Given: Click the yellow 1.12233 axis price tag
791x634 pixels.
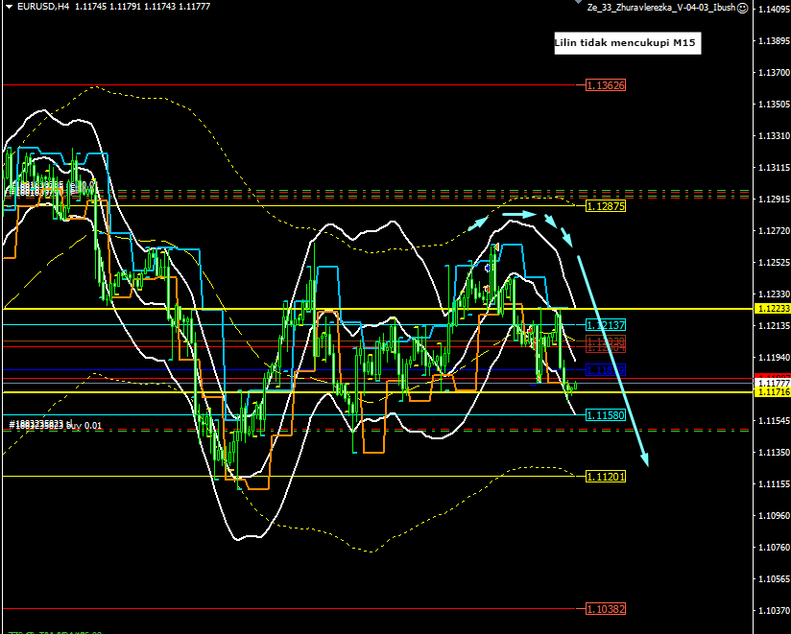Looking at the screenshot, I should [x=773, y=309].
